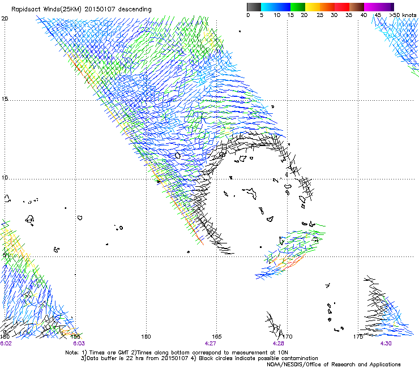Click the red 30-35 knots legend band
This screenshot has height=368, width=419.
(342, 7)
